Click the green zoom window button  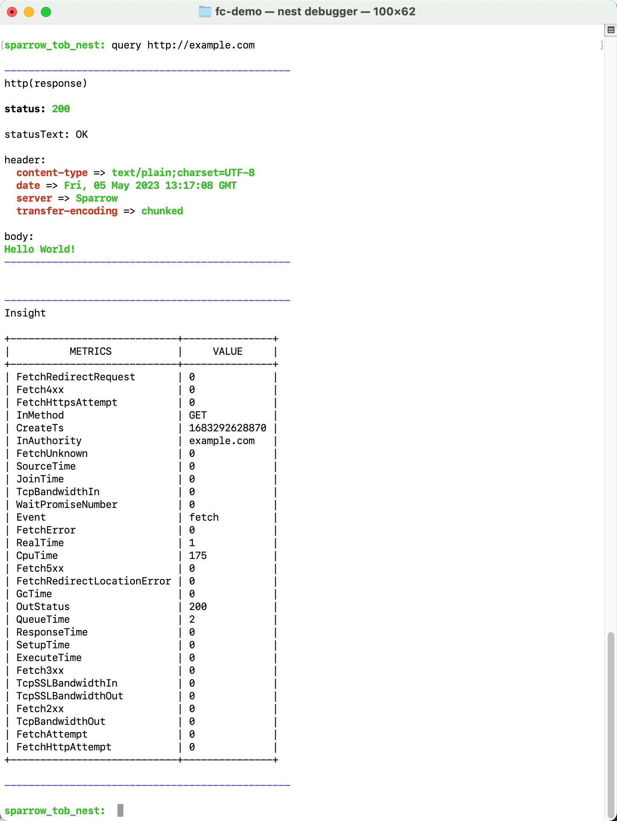click(x=46, y=12)
